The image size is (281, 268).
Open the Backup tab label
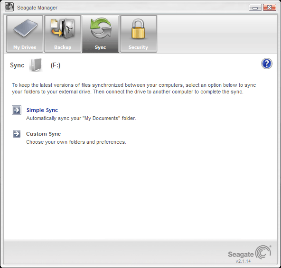[x=63, y=47]
